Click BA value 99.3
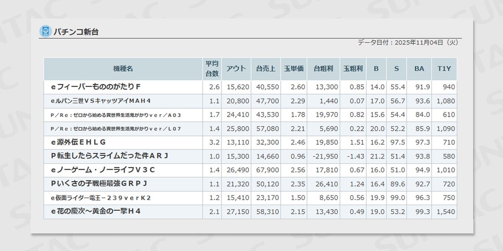503x251 pixels. pyautogui.click(x=423, y=212)
